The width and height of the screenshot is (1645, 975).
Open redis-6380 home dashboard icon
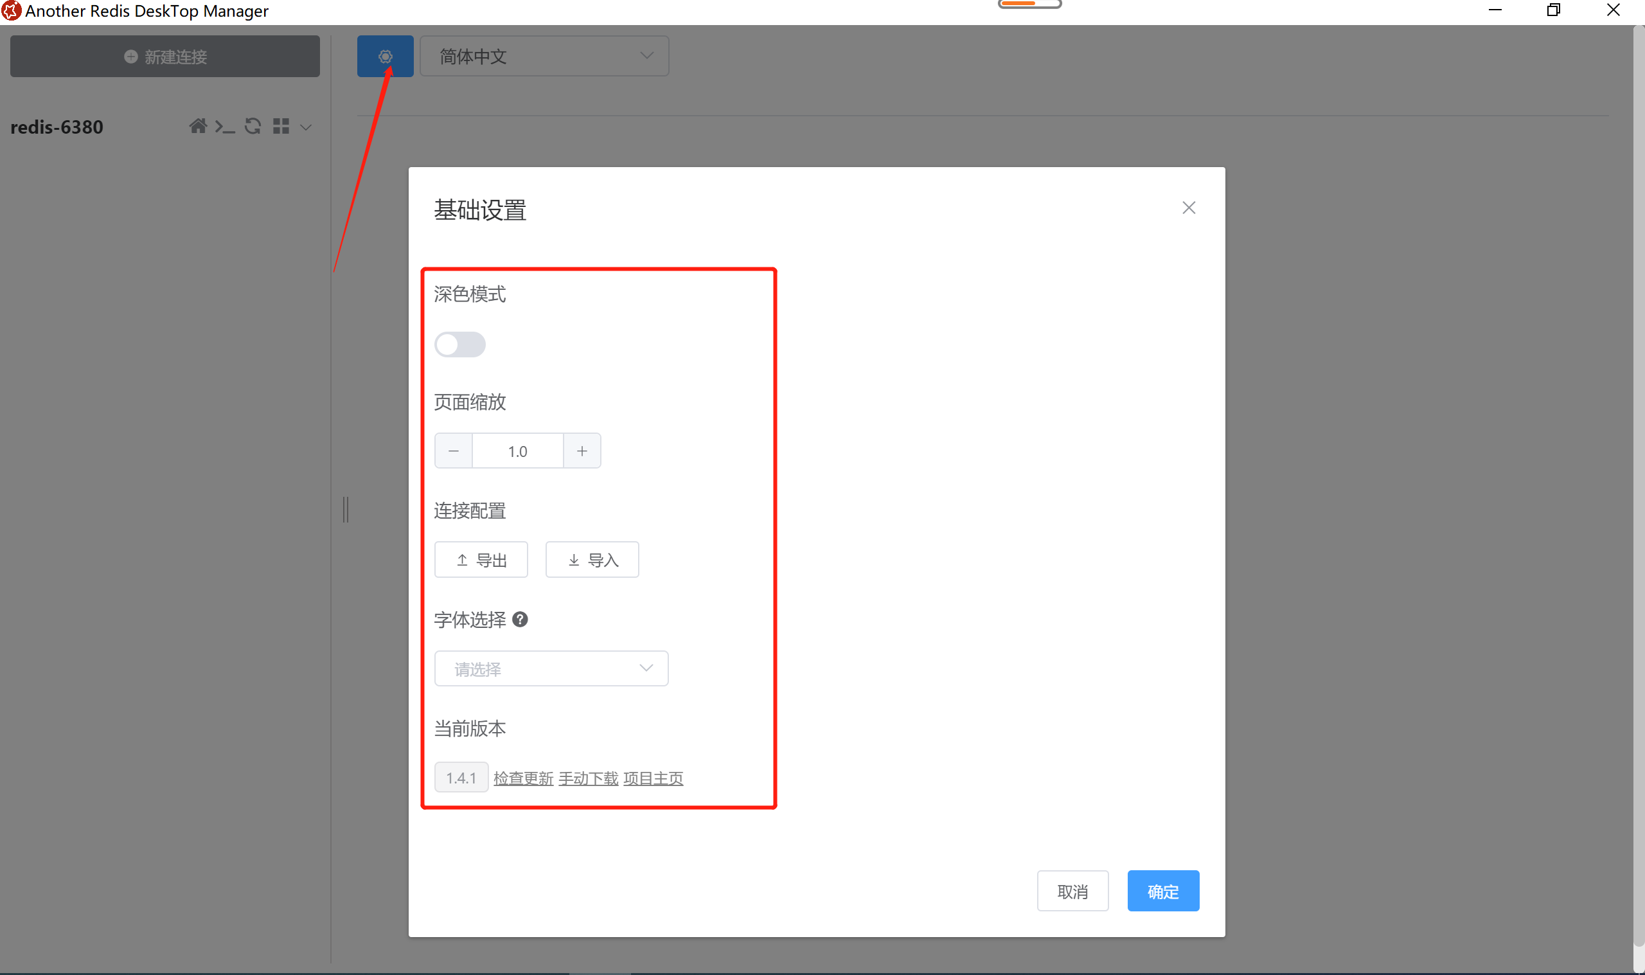coord(198,125)
